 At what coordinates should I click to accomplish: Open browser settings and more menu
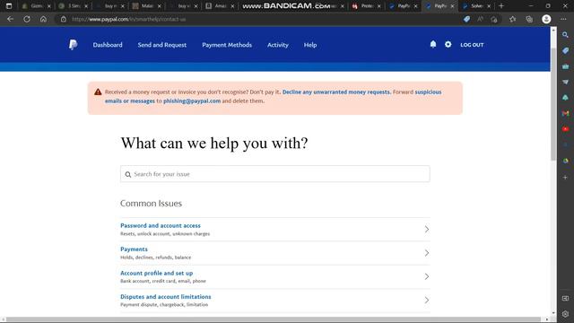pyautogui.click(x=563, y=19)
